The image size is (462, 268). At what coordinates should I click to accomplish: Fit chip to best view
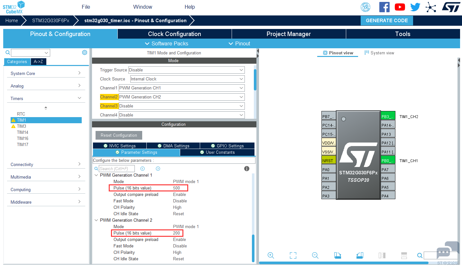tap(293, 255)
